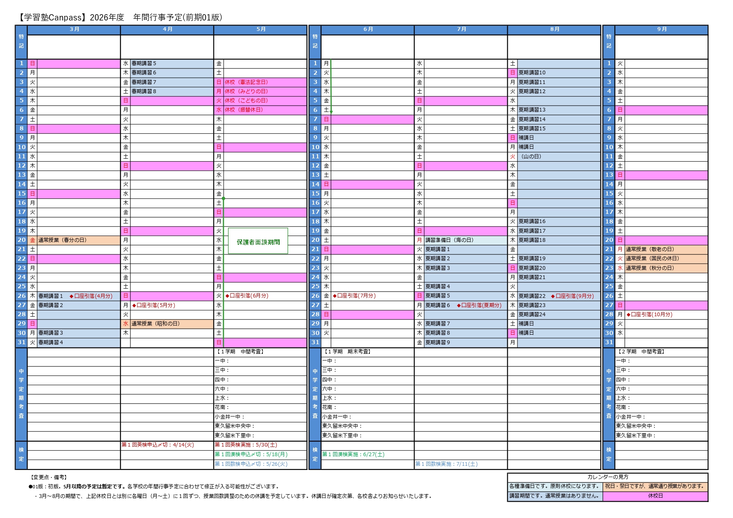Image resolution: width=733 pixels, height=518 pixels.
Task: Click the カレンダーの見方 legend title
Action: 608,477
